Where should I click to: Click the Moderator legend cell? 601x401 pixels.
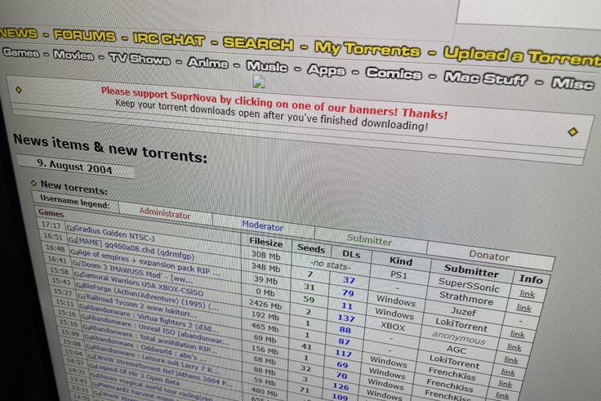pos(262,226)
